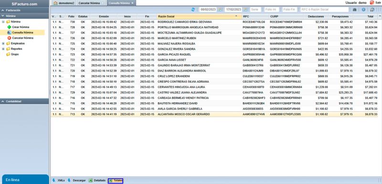Select row PORTILLO MARROQUIN ANGELICA NATIVIDAD

(x=214, y=27)
